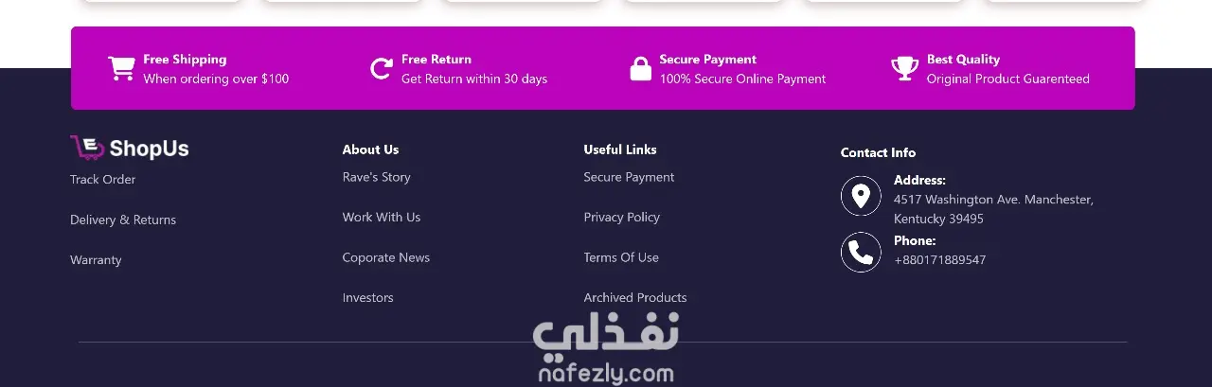Click the Best Quality trophy icon
1212x387 pixels.
click(x=904, y=69)
